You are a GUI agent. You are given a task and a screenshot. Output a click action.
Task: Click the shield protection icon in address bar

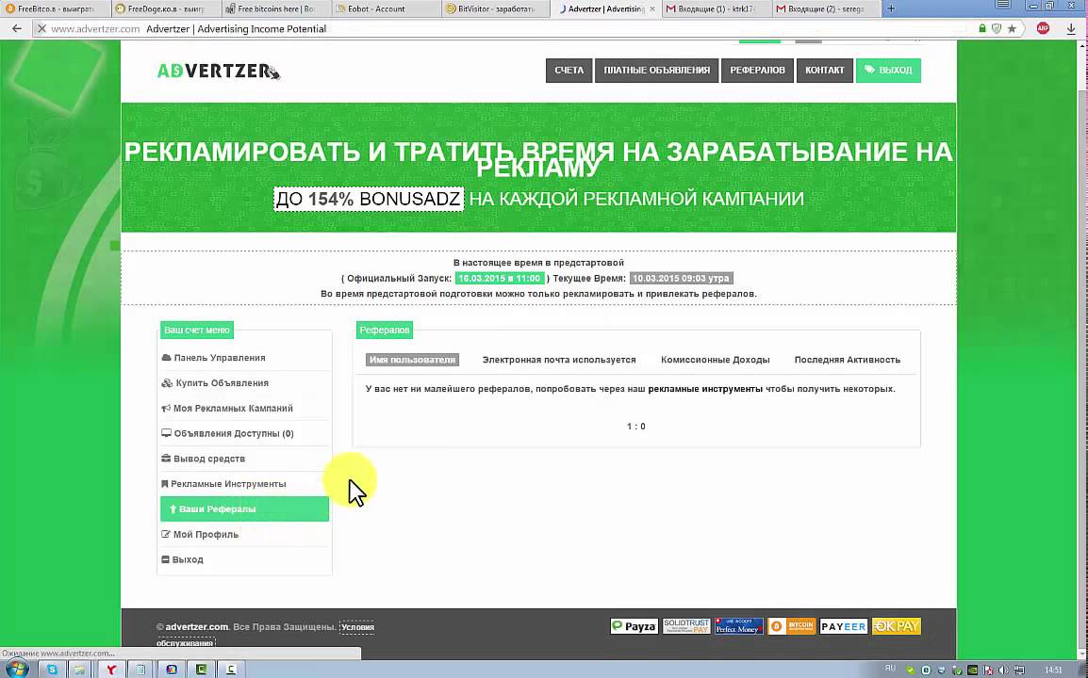(x=997, y=28)
